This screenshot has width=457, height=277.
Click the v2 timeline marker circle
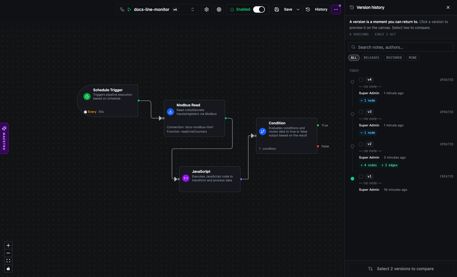(352, 146)
